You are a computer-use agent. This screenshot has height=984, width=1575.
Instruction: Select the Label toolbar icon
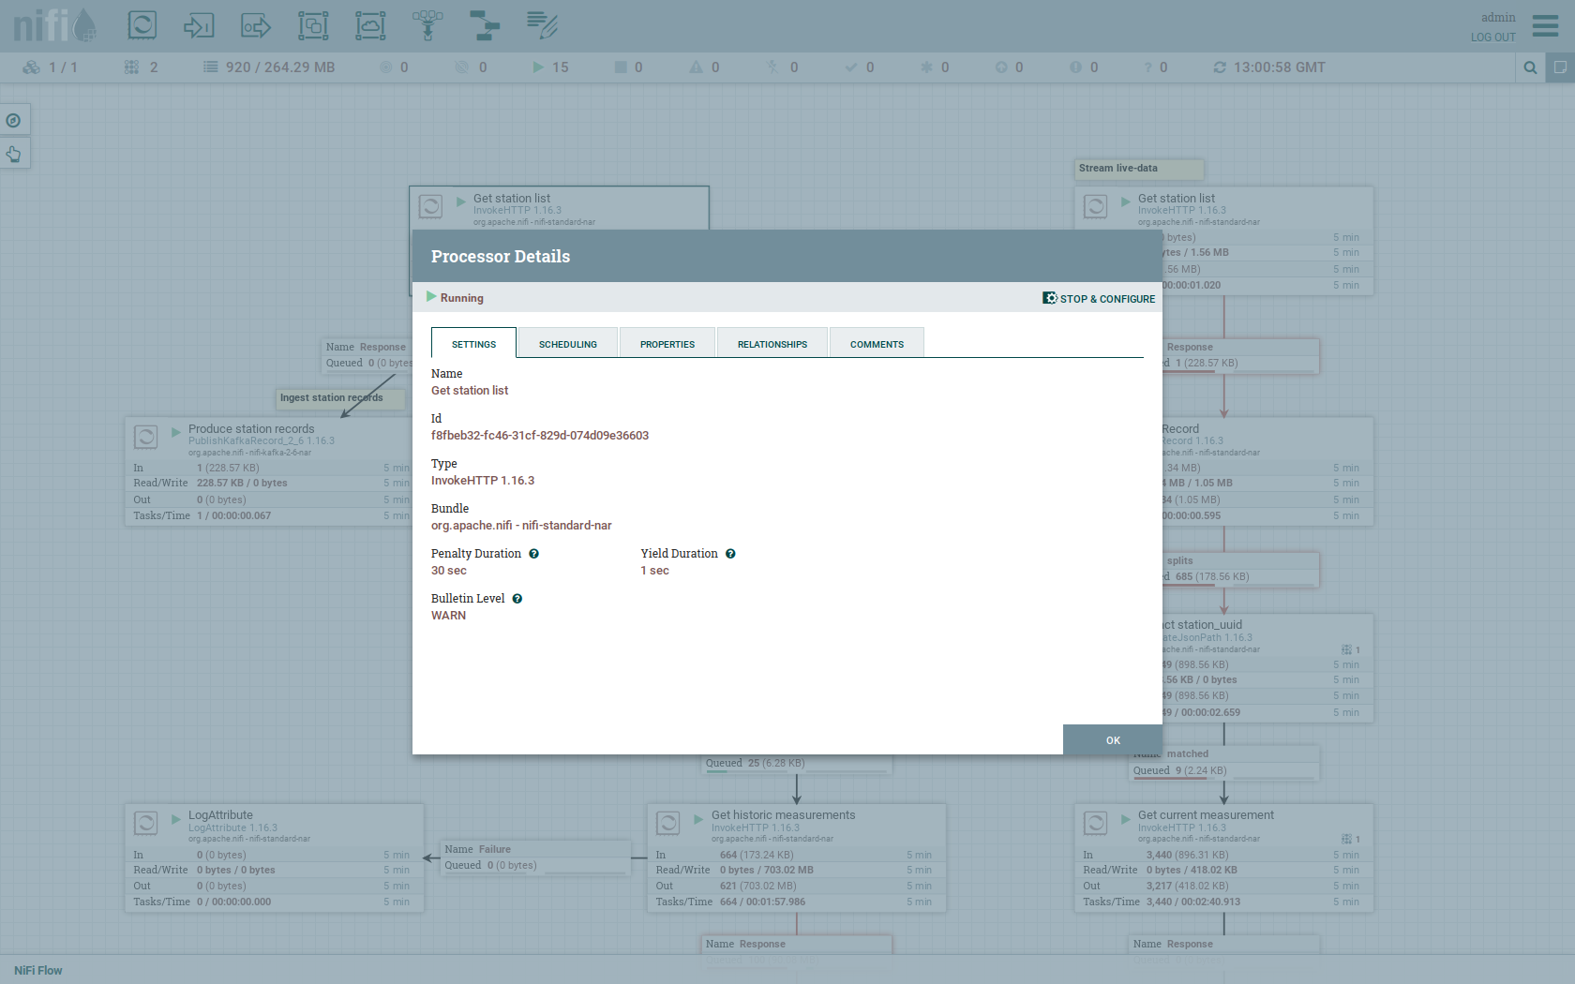pyautogui.click(x=542, y=25)
